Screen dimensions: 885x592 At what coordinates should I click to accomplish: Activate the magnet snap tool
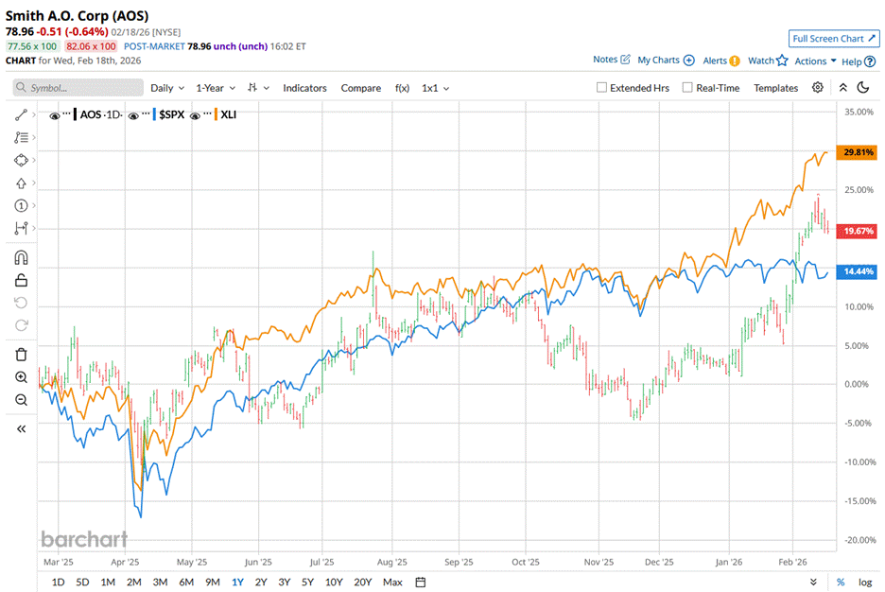pos(21,257)
